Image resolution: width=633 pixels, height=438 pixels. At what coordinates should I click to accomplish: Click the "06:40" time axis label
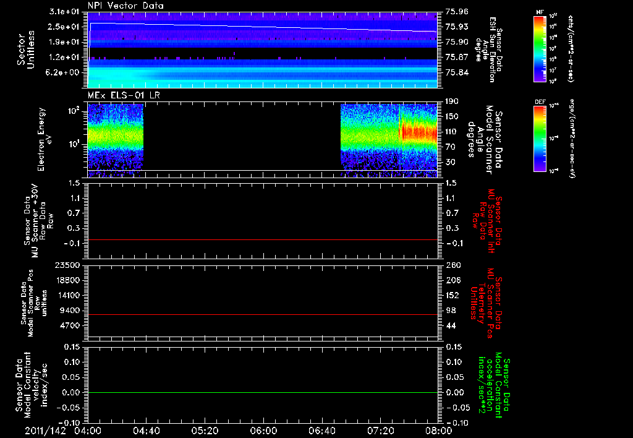point(321,431)
